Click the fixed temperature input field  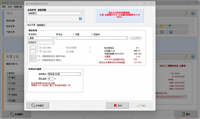[50, 79]
